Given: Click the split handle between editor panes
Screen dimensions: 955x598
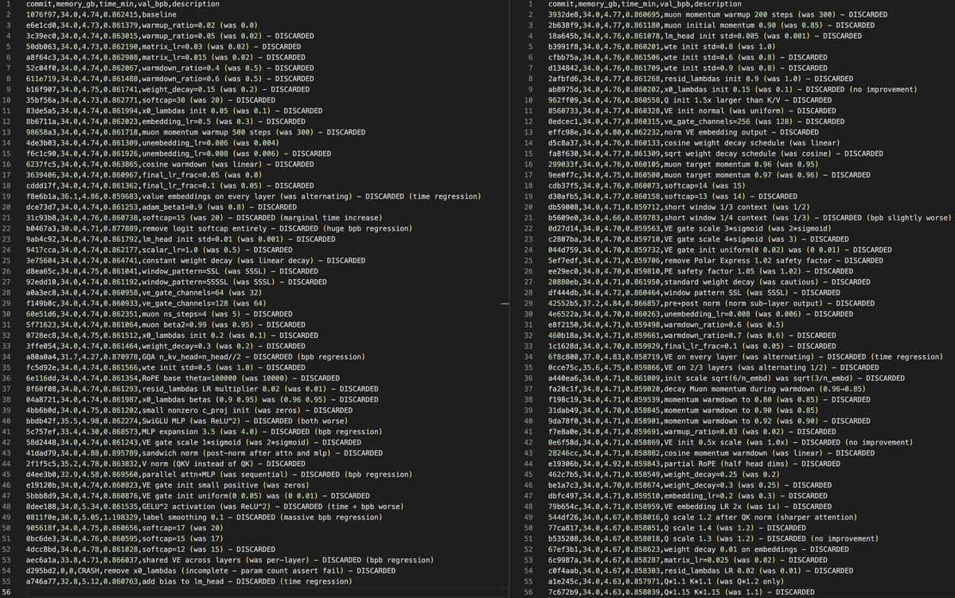Looking at the screenshot, I should click(501, 304).
